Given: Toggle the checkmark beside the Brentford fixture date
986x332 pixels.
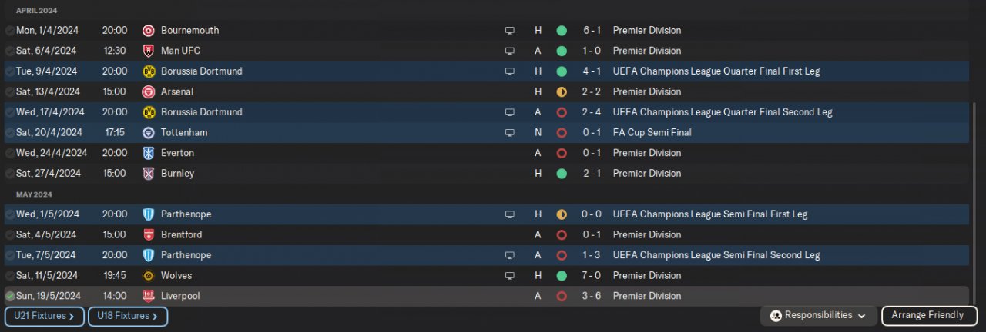Looking at the screenshot, I should click(9, 235).
